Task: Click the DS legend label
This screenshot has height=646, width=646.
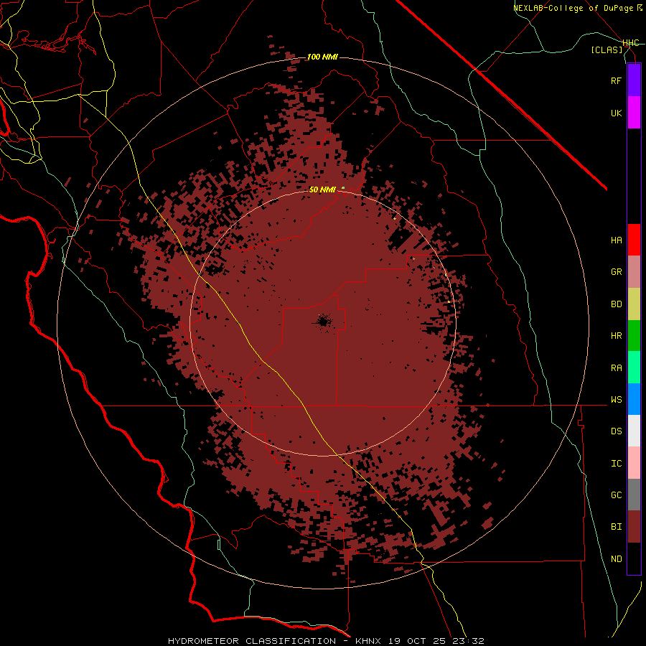Action: [616, 431]
